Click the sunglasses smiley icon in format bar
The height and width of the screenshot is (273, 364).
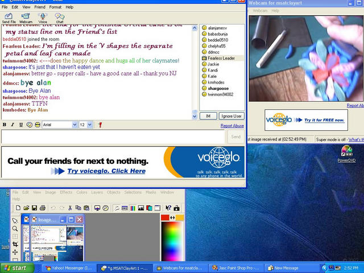pyautogui.click(x=38, y=125)
